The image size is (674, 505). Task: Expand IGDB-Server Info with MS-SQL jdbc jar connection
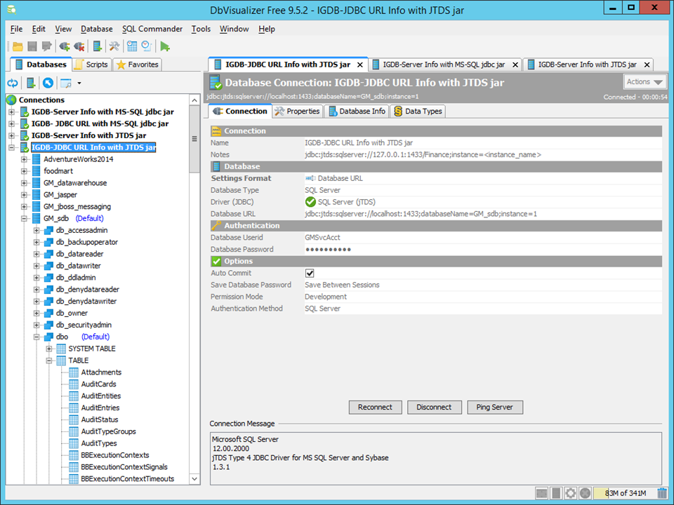12,112
